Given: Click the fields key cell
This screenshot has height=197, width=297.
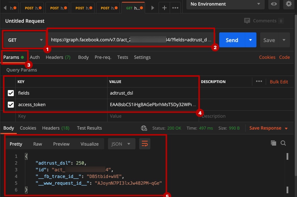Looking at the screenshot, I should click(61, 93).
